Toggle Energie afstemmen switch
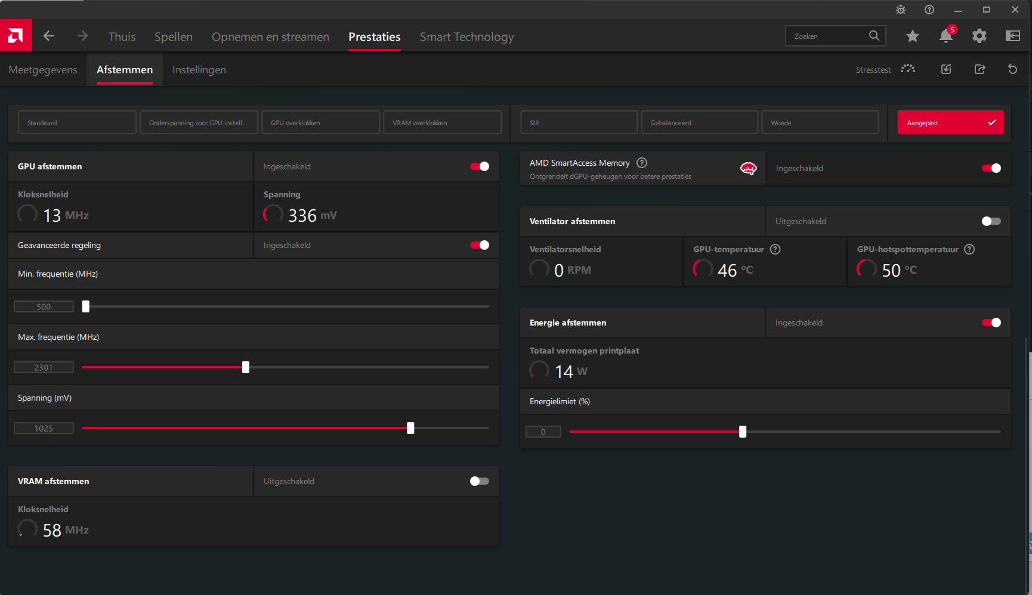This screenshot has height=595, width=1032. tap(991, 323)
